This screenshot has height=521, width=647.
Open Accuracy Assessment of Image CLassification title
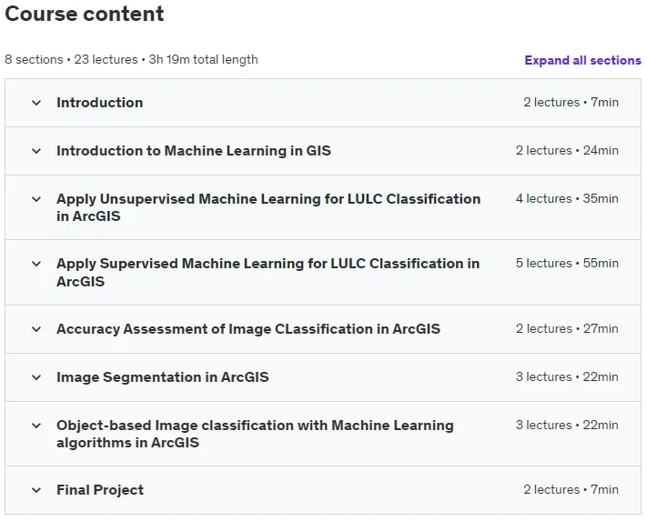click(x=248, y=329)
